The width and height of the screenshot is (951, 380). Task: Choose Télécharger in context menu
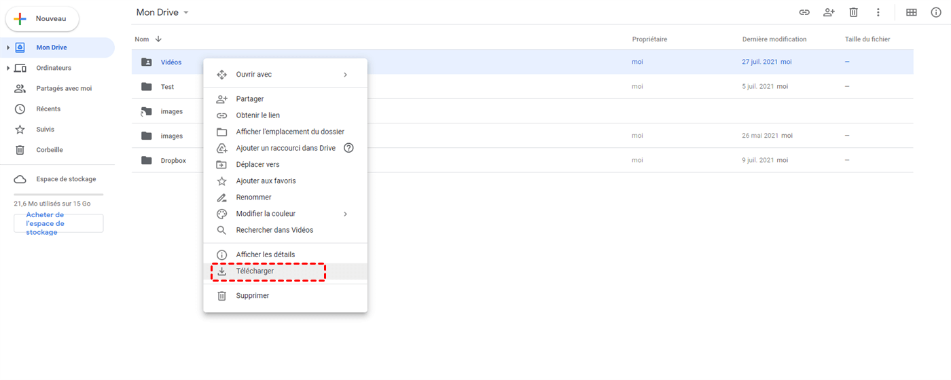tap(285, 271)
